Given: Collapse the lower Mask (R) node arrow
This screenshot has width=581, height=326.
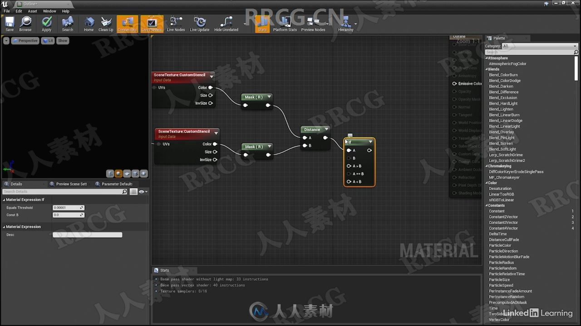Looking at the screenshot, I should tap(269, 147).
